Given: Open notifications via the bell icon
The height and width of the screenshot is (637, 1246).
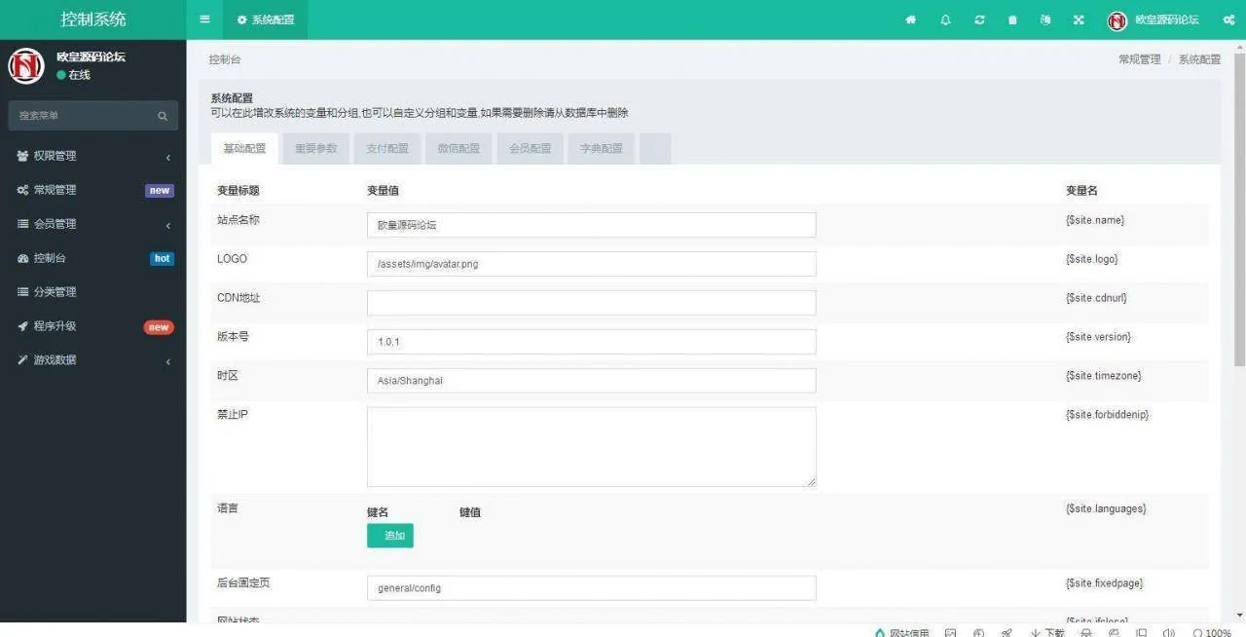Looking at the screenshot, I should pyautogui.click(x=945, y=19).
